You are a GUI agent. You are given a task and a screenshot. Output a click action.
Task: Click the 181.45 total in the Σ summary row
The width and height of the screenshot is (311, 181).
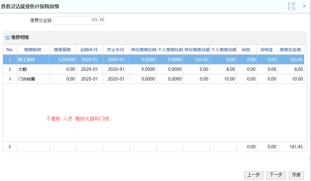click(291, 147)
